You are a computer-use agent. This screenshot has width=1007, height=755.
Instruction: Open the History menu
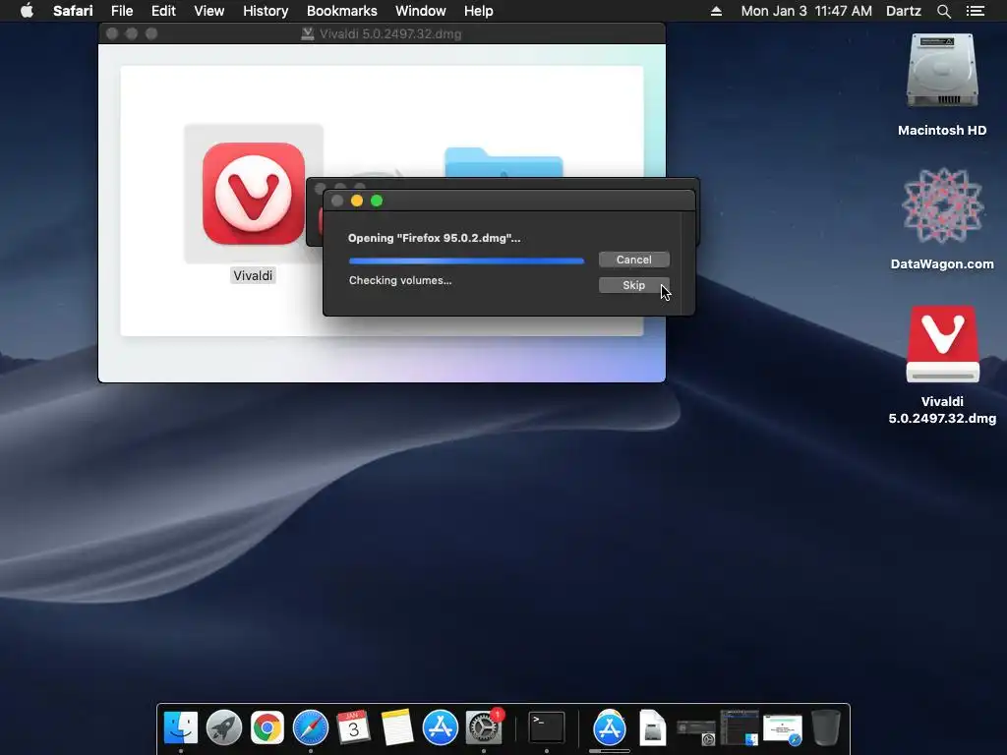click(x=266, y=11)
